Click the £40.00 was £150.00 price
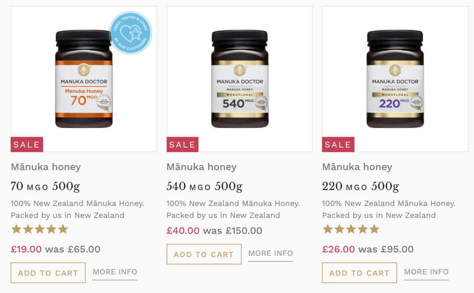Image resolution: width=474 pixels, height=293 pixels. click(x=214, y=231)
